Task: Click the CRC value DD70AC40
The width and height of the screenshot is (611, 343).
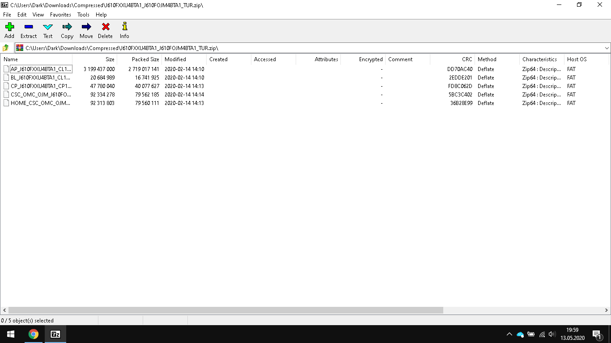Action: click(460, 69)
